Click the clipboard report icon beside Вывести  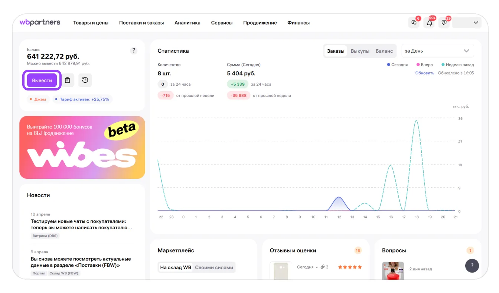67,80
